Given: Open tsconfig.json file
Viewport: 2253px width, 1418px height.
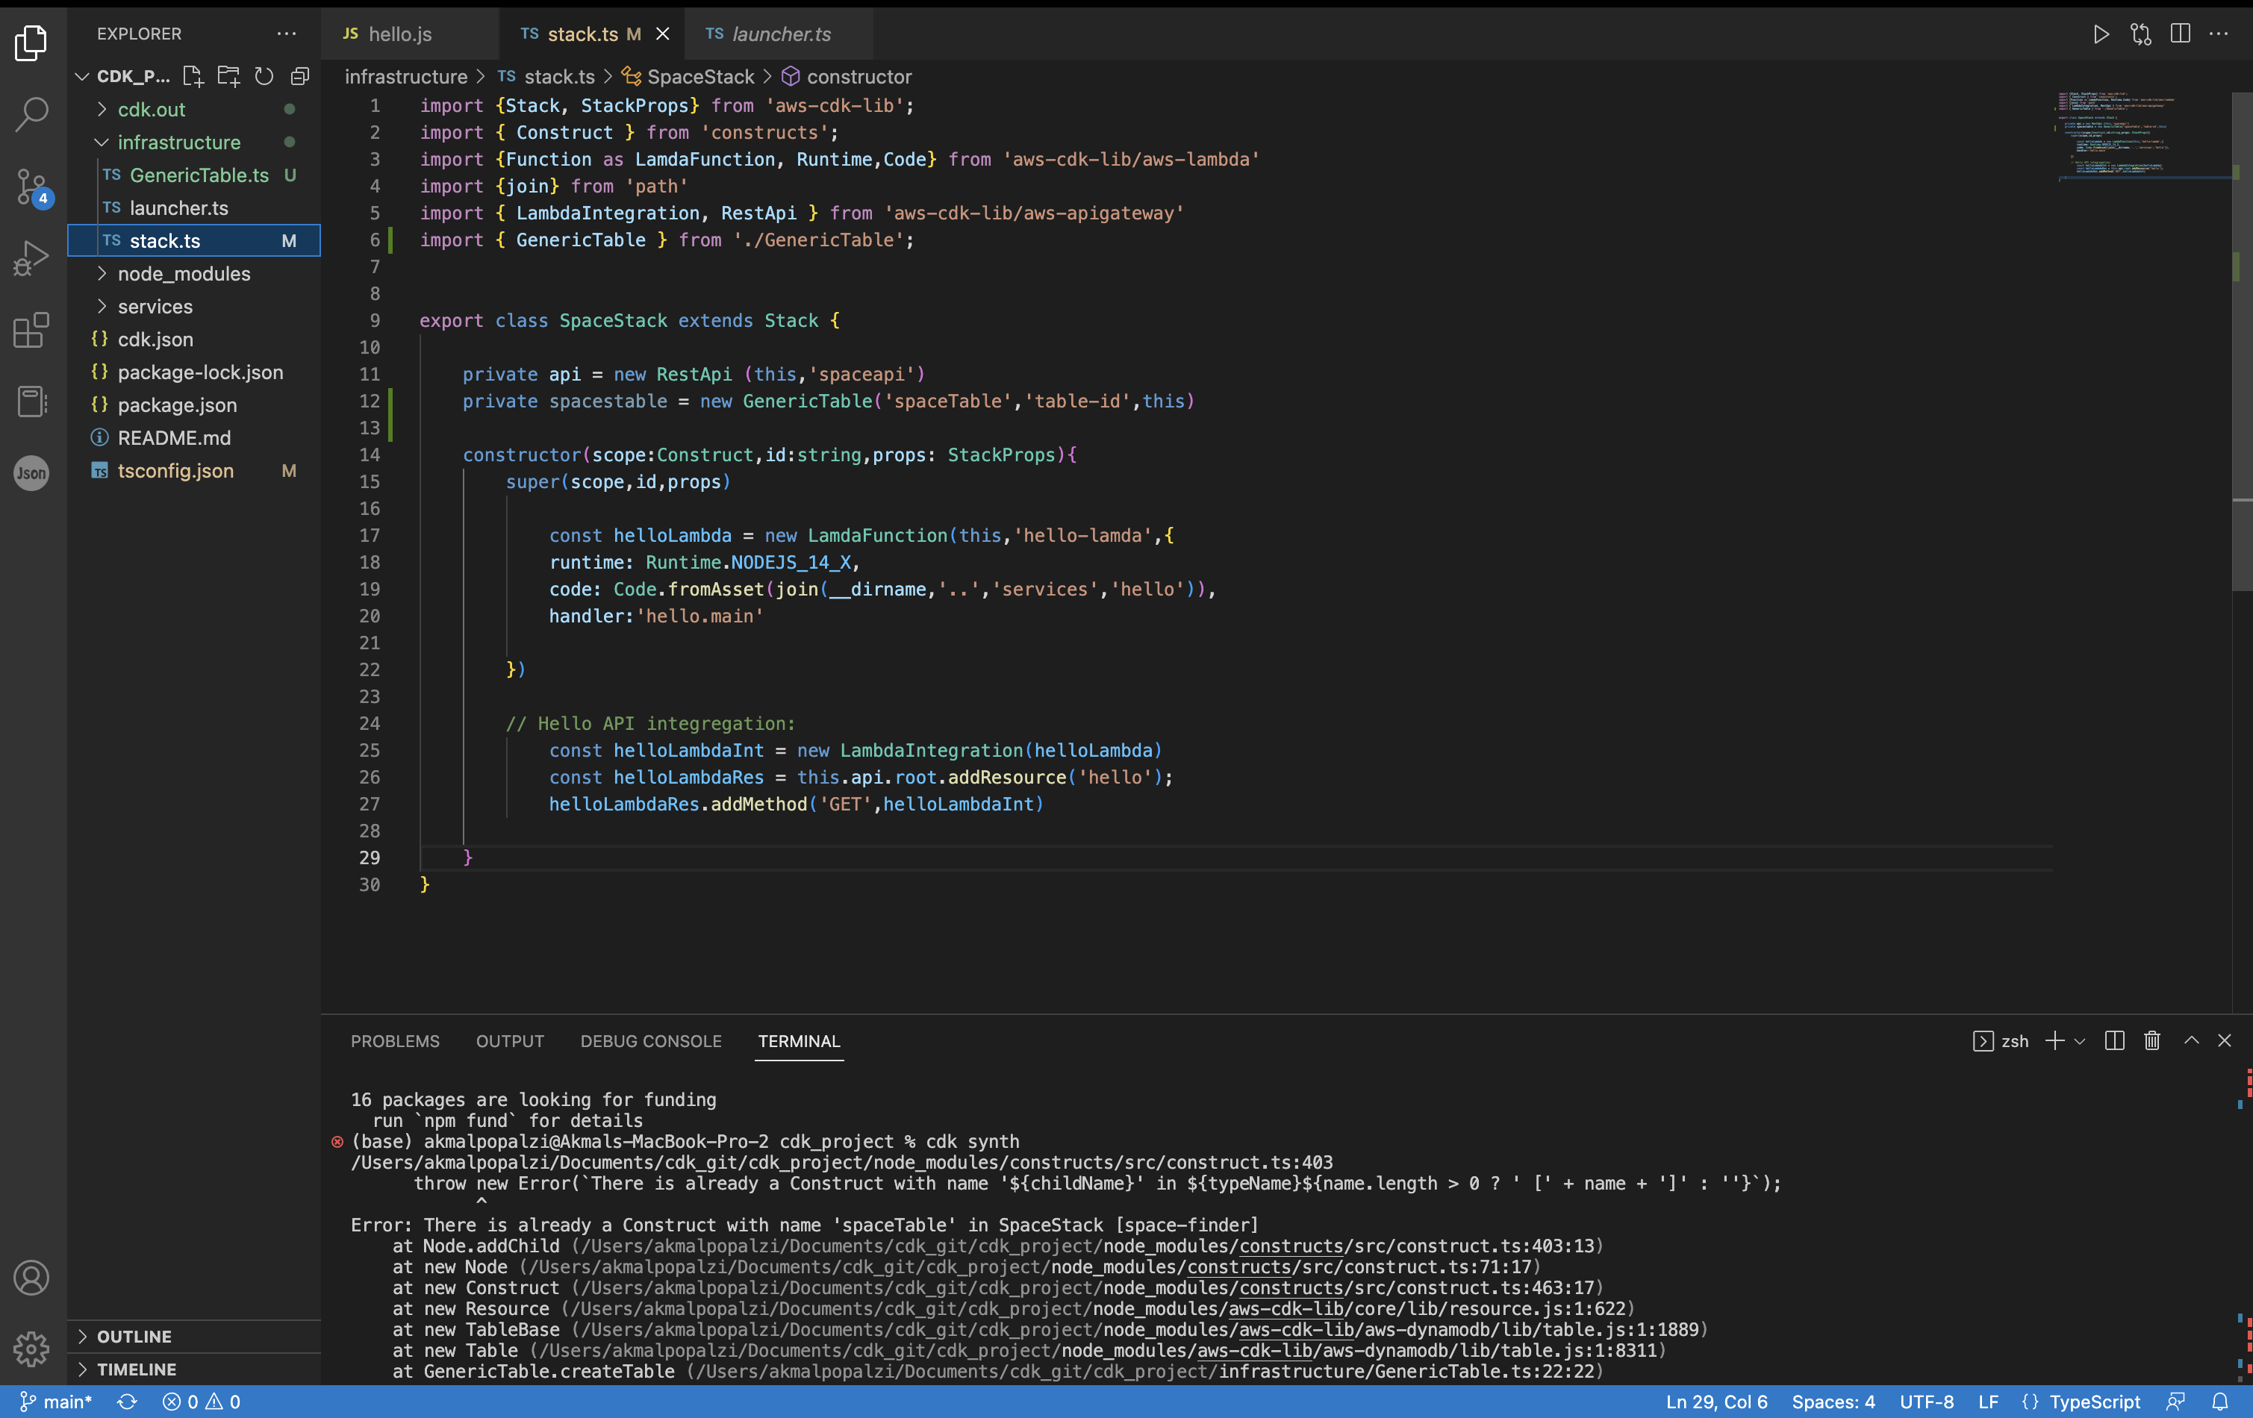Looking at the screenshot, I should (195, 470).
